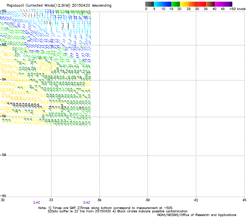This screenshot has width=247, height=217.
Task: Click the black wind barbs row near -55.3
Action: point(24,105)
